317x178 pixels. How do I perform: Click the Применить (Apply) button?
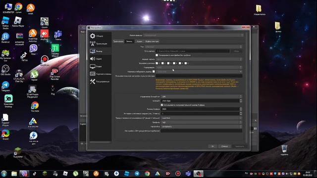(x=240, y=146)
